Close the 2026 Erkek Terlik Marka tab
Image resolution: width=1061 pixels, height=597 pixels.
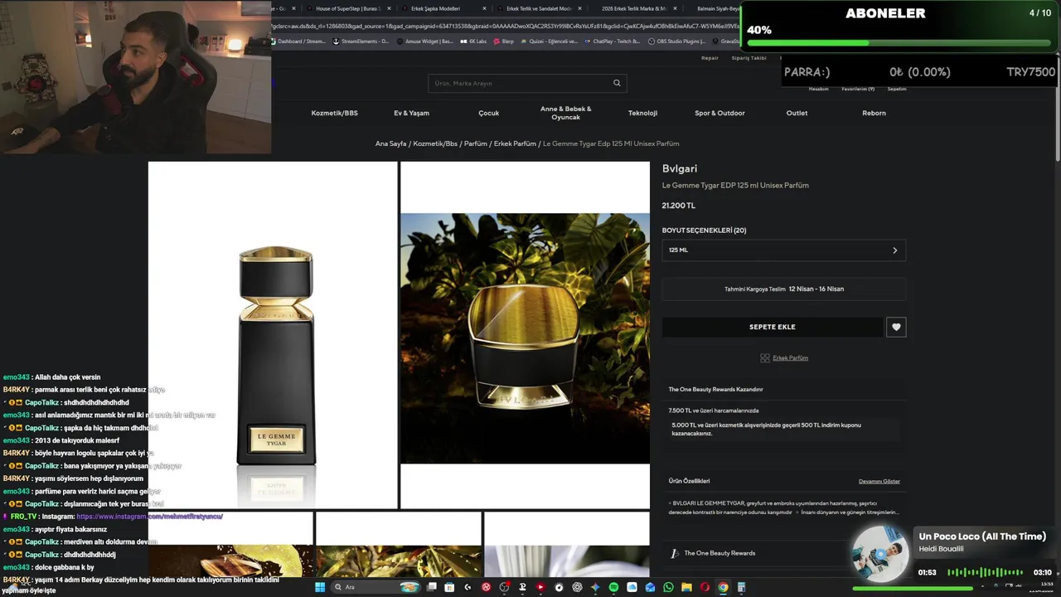(x=675, y=8)
